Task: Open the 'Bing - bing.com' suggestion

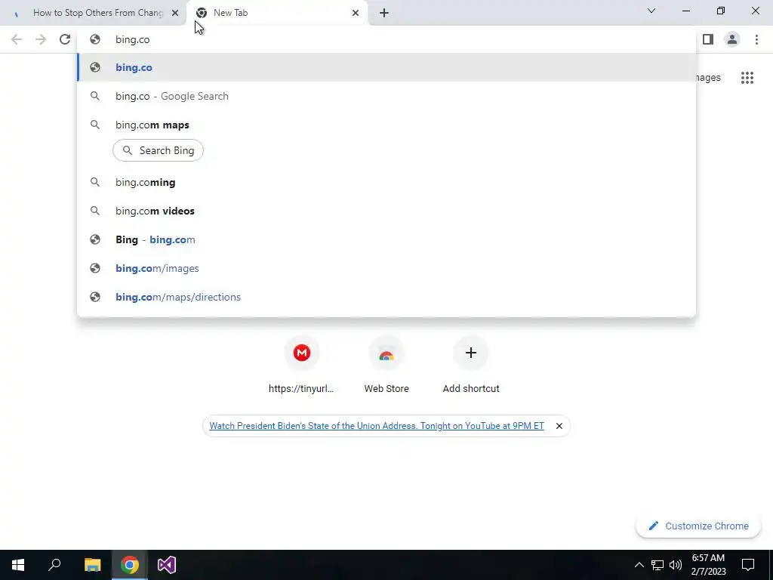Action: (386, 239)
